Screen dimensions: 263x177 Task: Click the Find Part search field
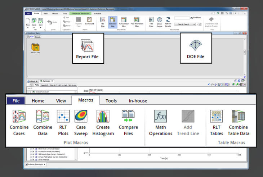click(x=182, y=17)
